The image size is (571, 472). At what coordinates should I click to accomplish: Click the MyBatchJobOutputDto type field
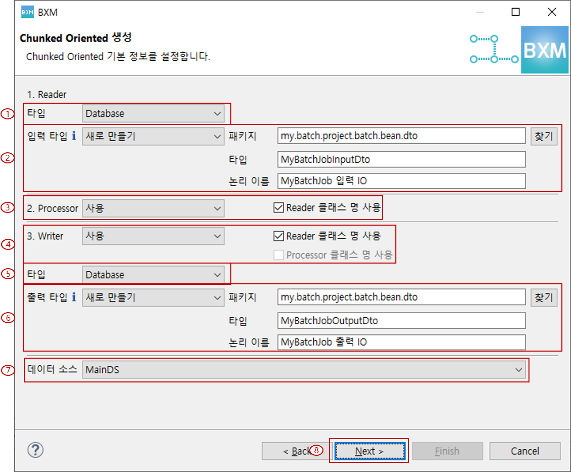(401, 320)
